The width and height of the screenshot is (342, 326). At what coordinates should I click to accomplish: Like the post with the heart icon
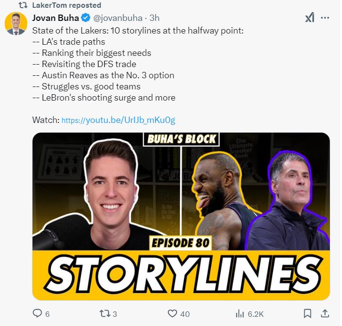coord(172,313)
